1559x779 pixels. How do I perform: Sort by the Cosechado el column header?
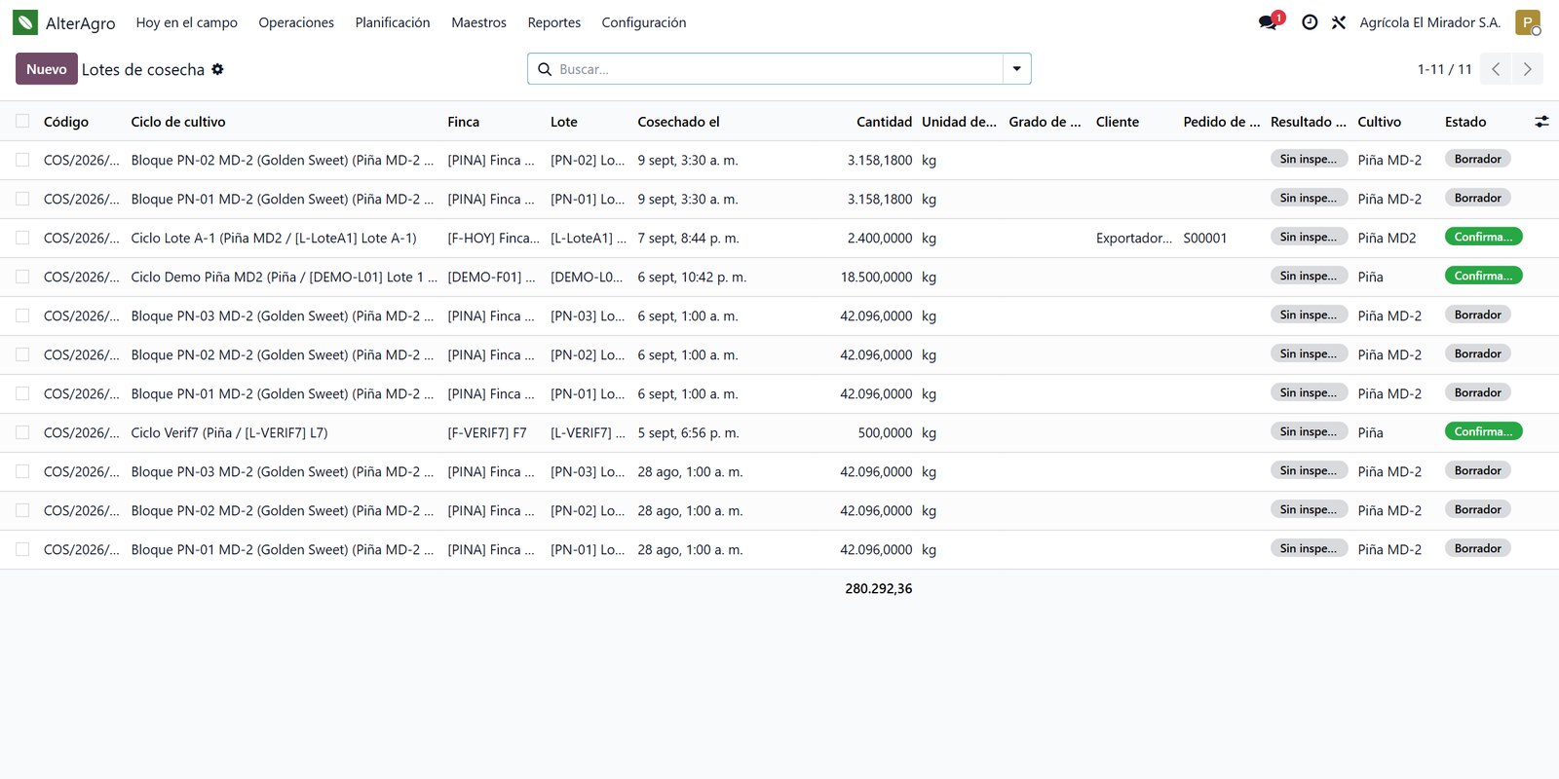[678, 122]
